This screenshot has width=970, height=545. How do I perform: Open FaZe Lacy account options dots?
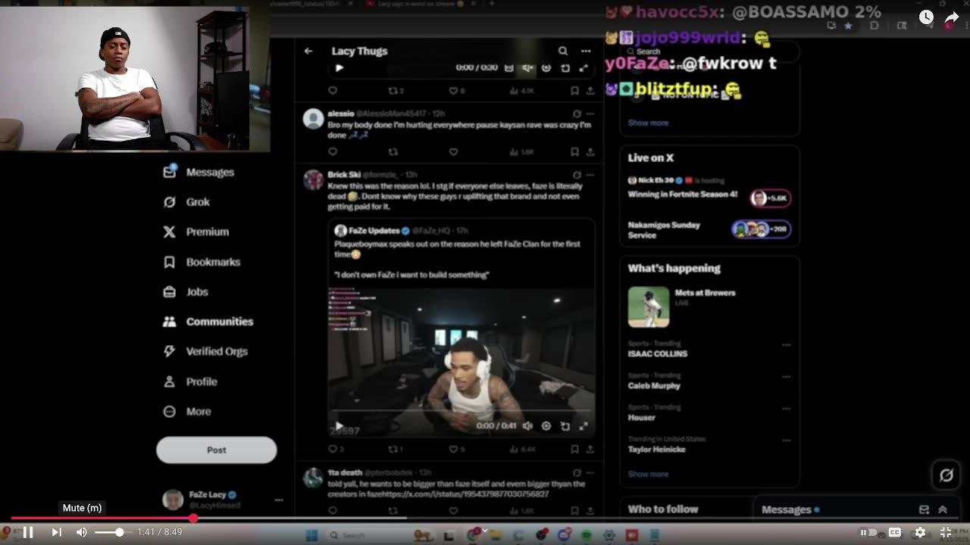[279, 500]
